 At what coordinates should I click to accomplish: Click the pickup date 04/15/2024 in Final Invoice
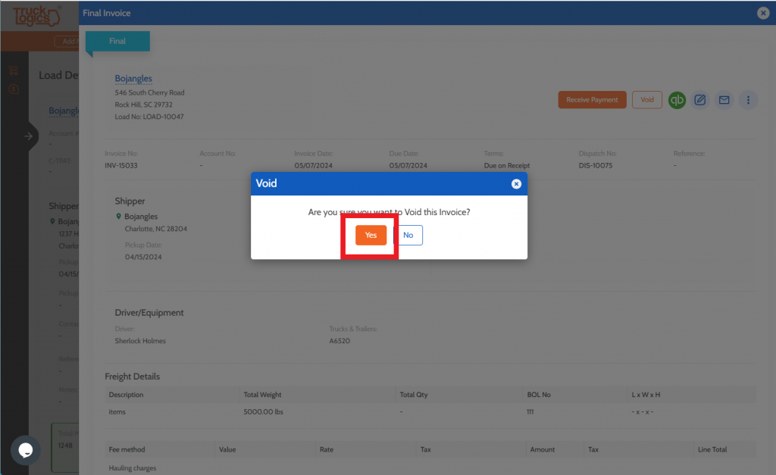[x=143, y=257]
